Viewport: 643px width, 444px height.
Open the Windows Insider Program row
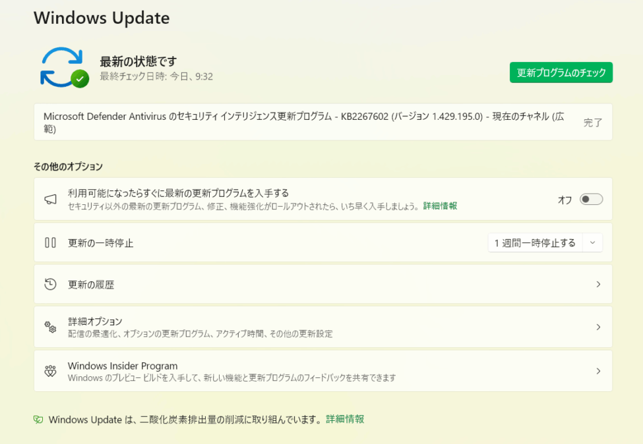[x=323, y=371]
